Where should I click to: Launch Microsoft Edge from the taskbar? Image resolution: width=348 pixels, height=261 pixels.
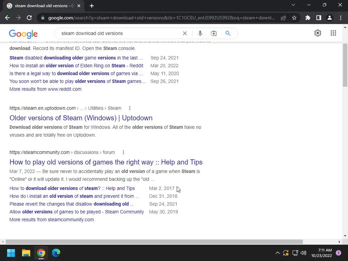pyautogui.click(x=56, y=253)
